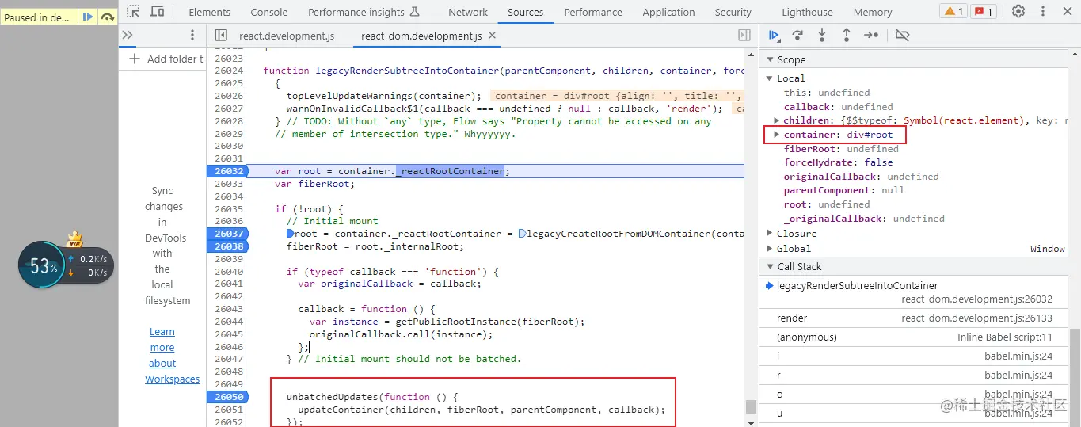Screen dimensions: 1081x427
Task: Toggle breakpoint on line 26050
Action: click(227, 397)
